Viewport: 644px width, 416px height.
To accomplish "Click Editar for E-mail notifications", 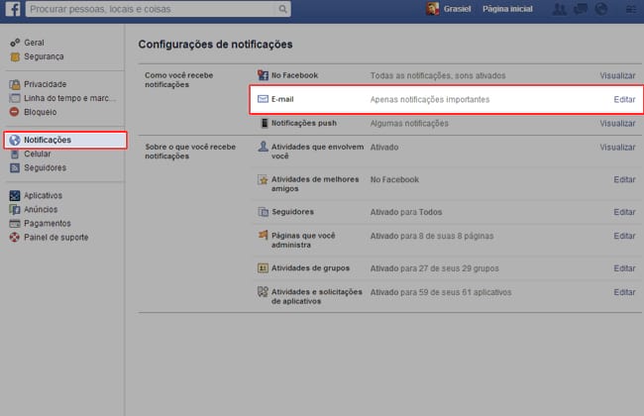I will click(x=624, y=99).
